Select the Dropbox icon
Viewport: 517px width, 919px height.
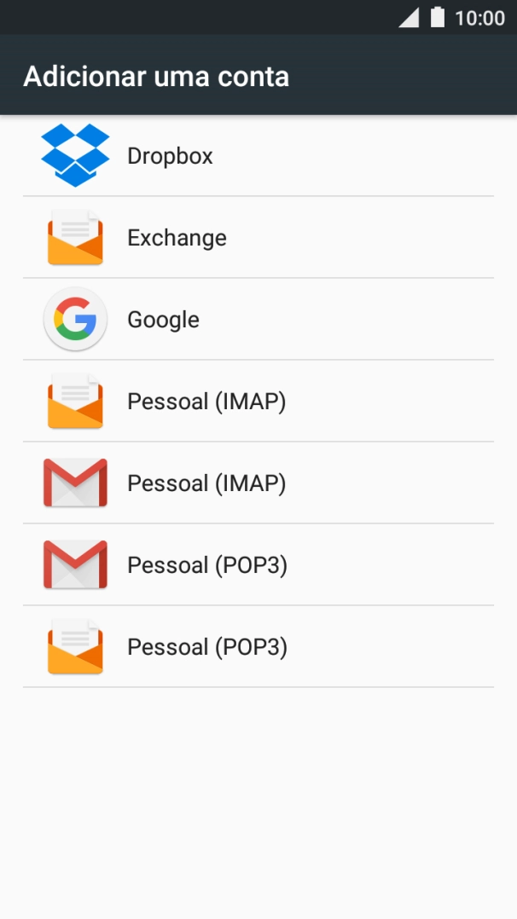pos(75,156)
